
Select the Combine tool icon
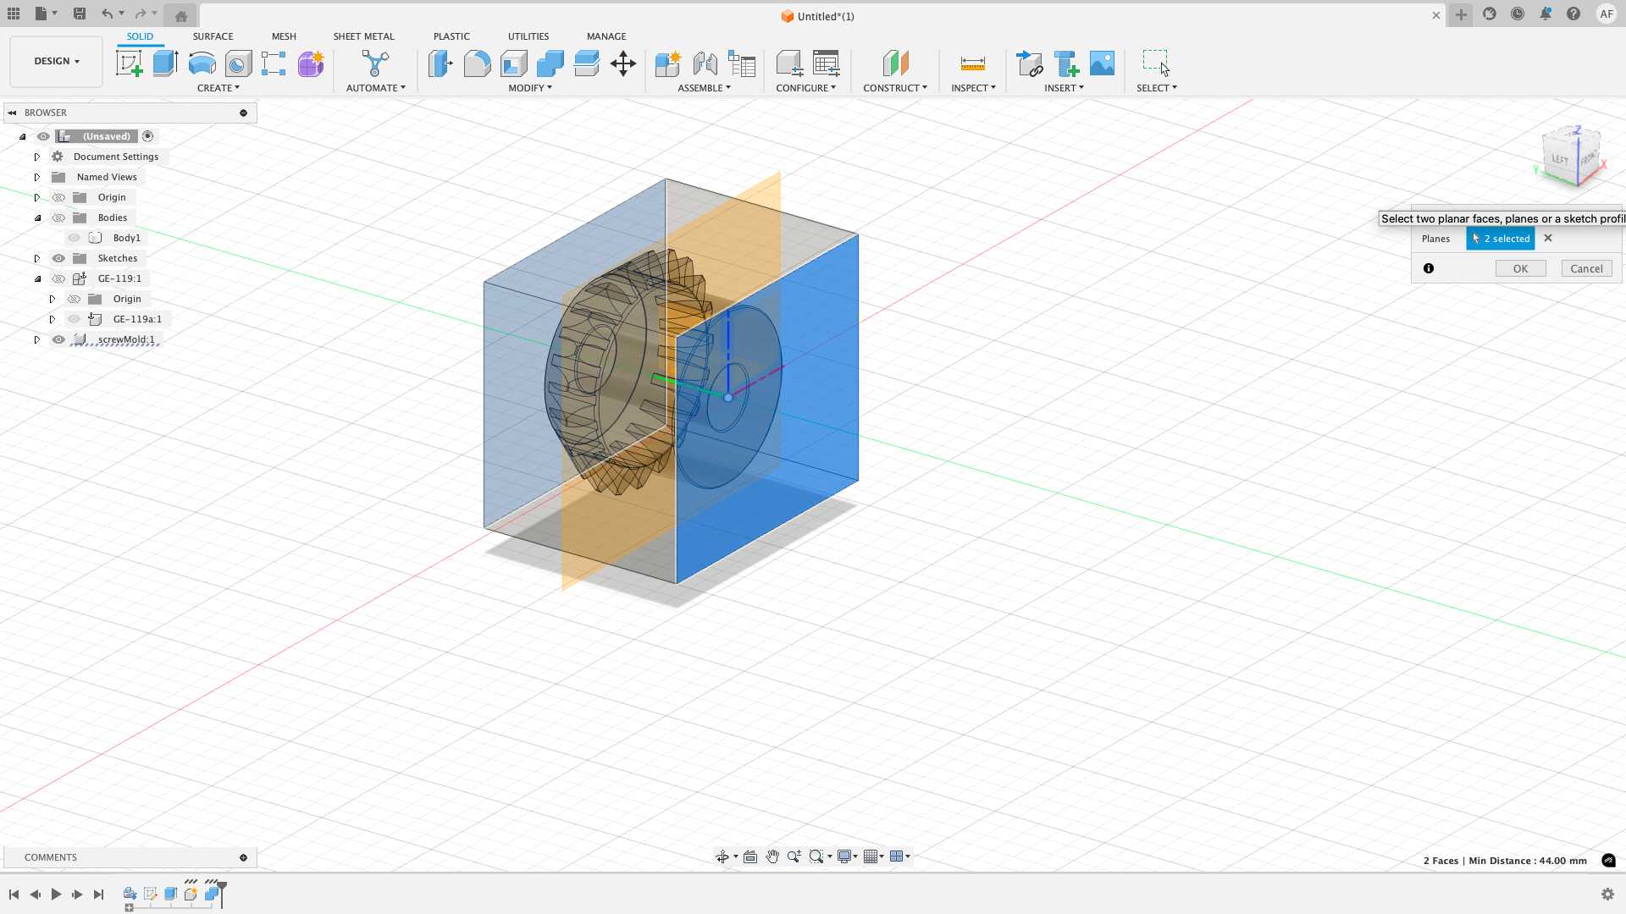tap(550, 63)
